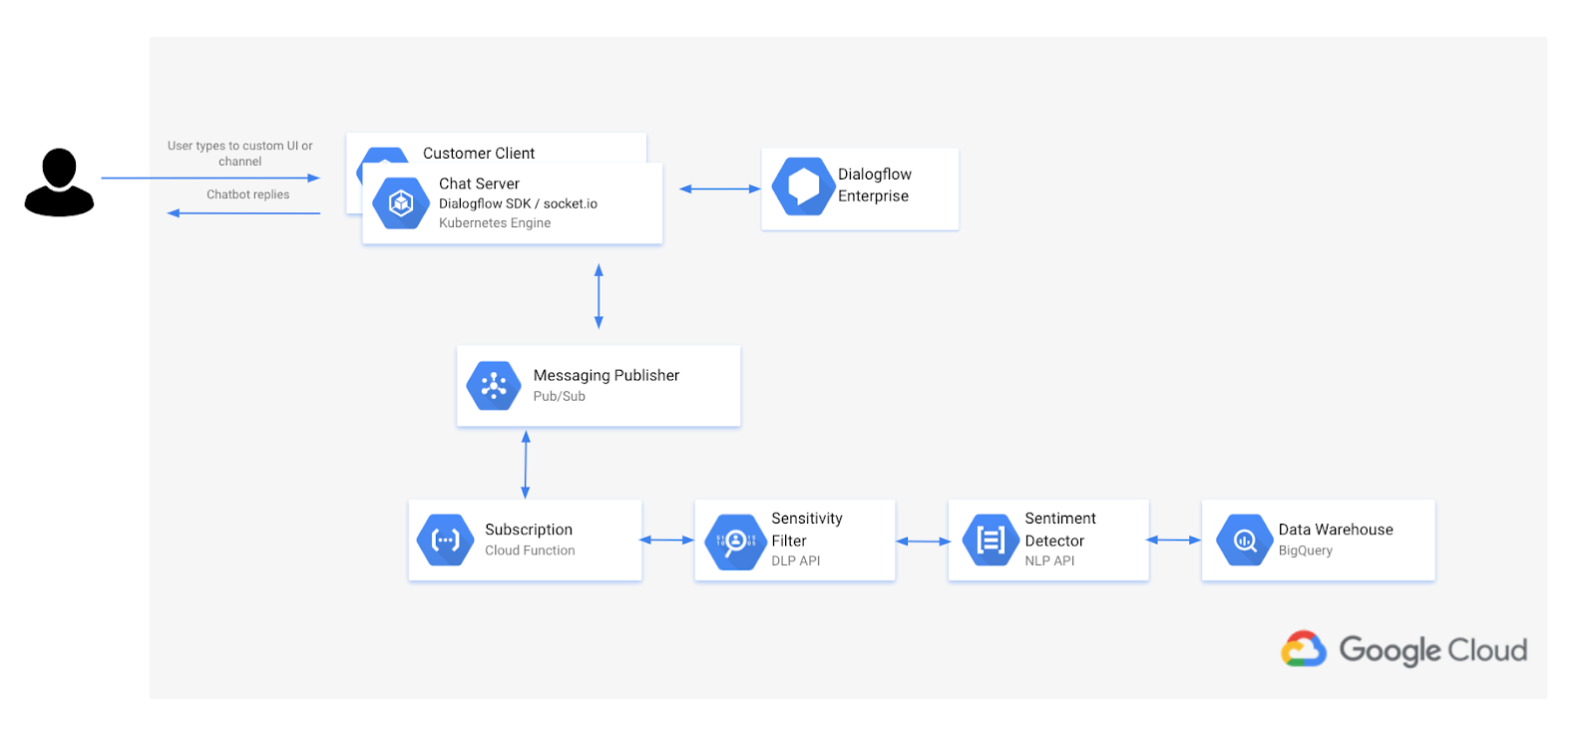Screen dimensions: 1596x737
Task: Click the 'User types to custom UI' label
Action: 240,154
